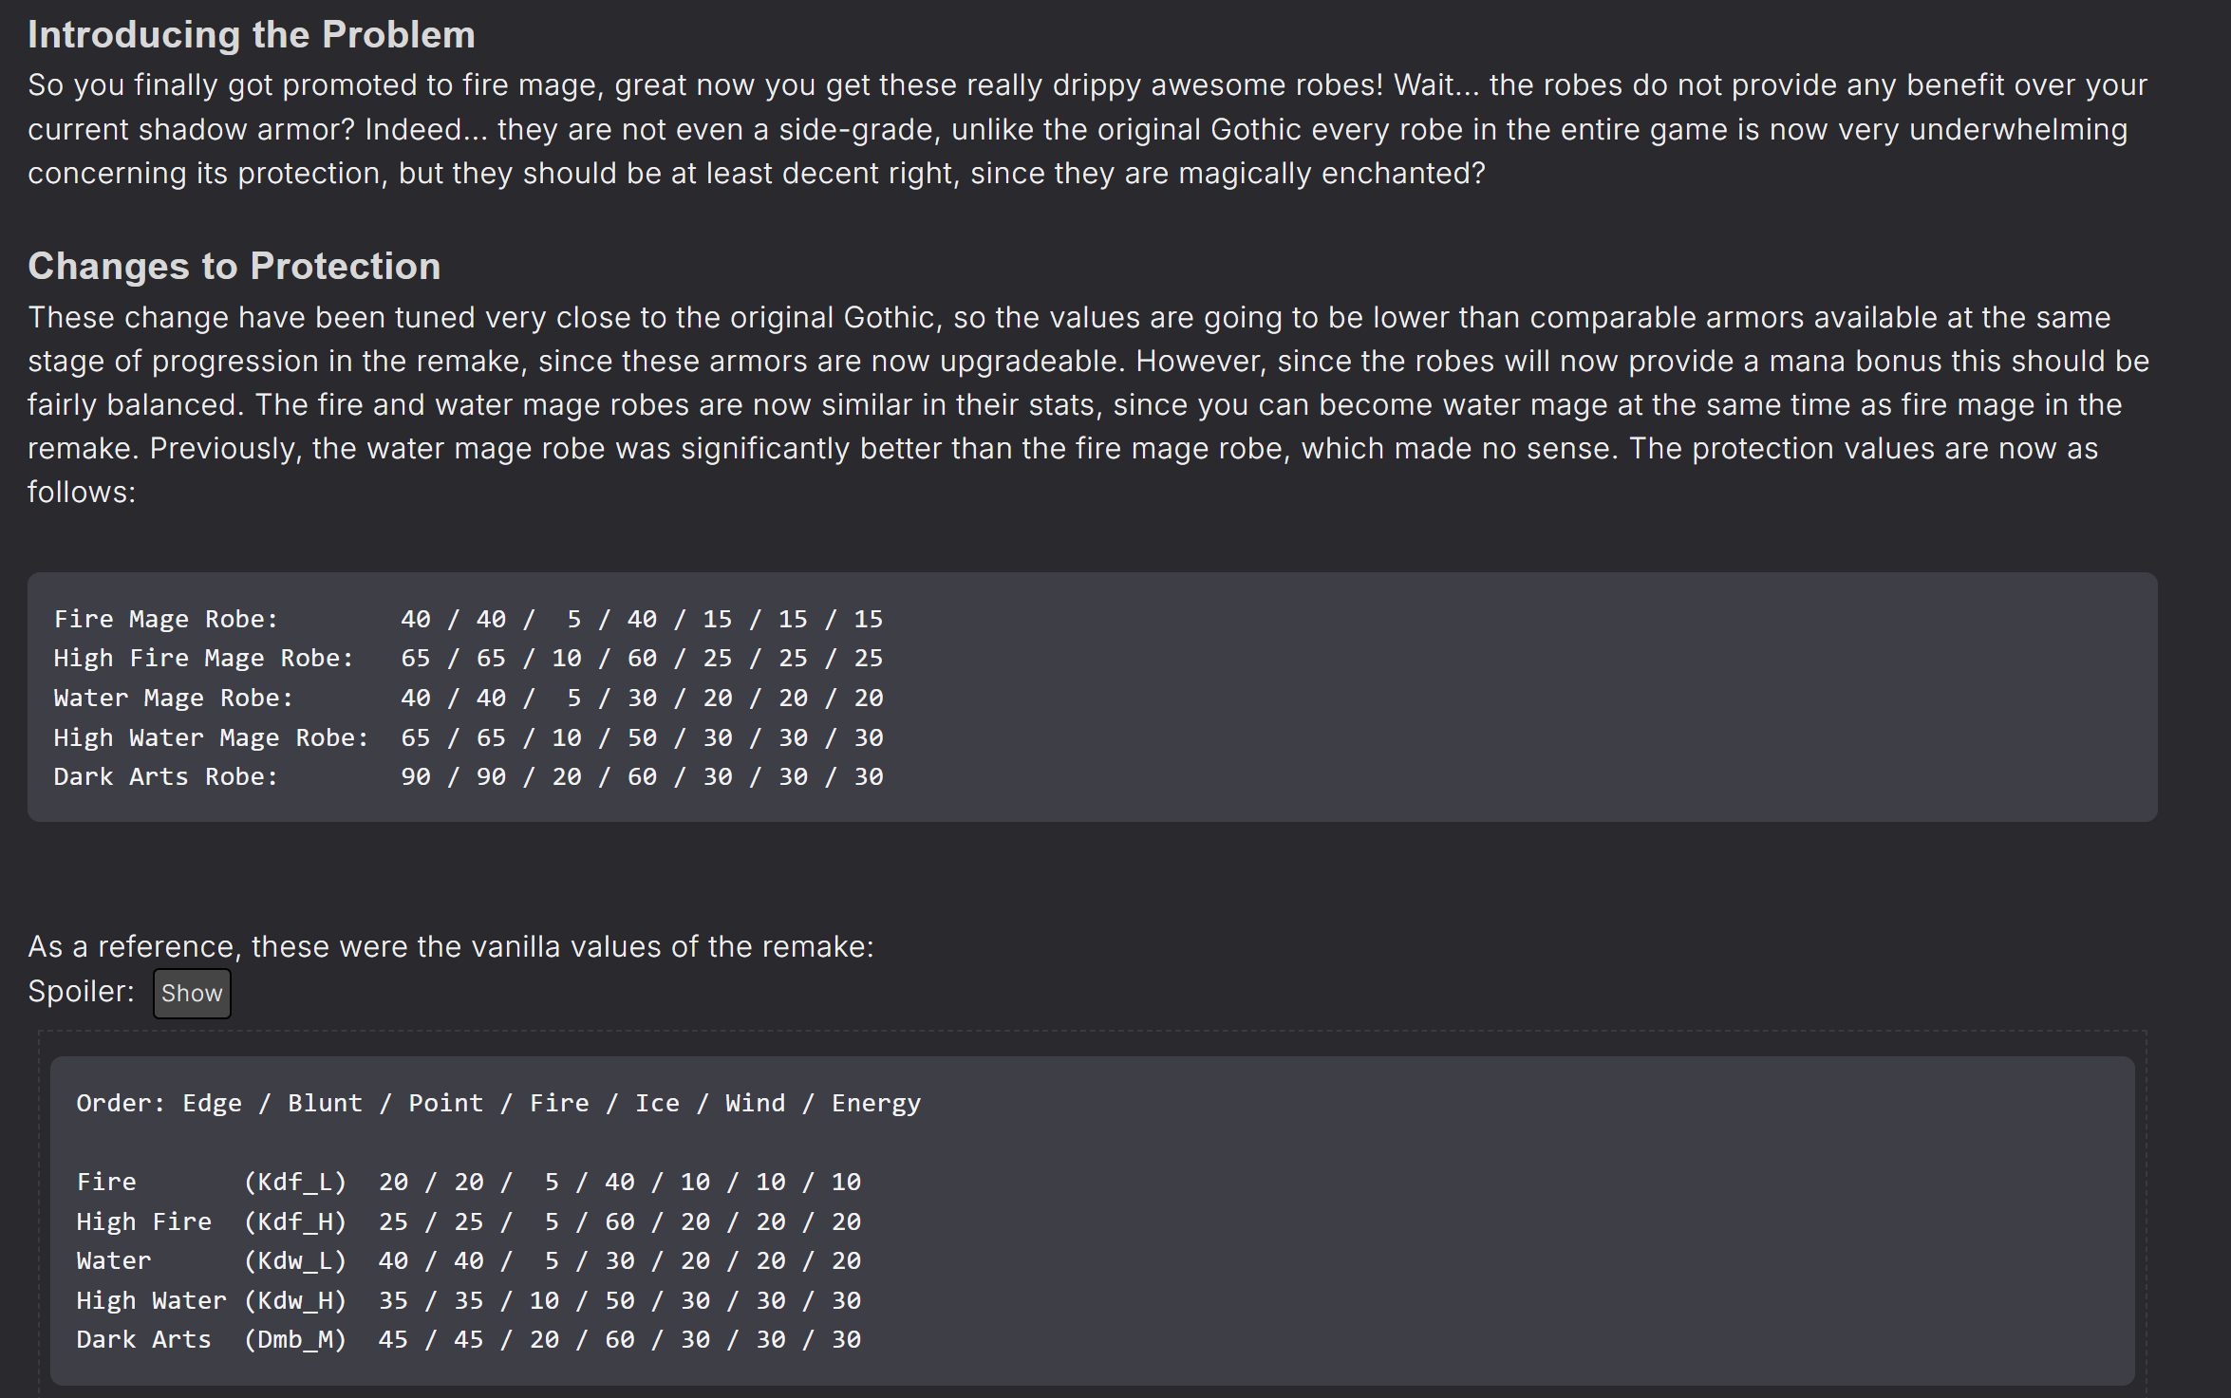2231x1398 pixels.
Task: Click the 'Order: Edge / Blunt / Point' line
Action: pyautogui.click(x=498, y=1103)
